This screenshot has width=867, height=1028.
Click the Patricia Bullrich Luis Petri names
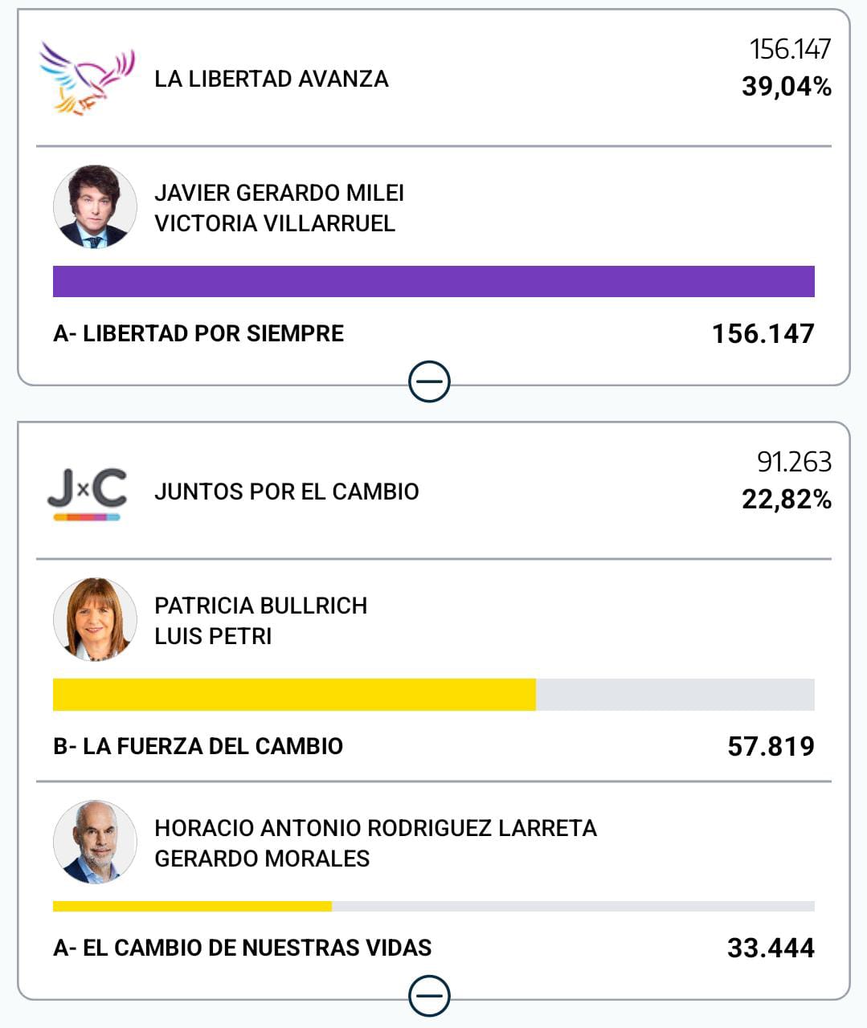click(x=260, y=620)
